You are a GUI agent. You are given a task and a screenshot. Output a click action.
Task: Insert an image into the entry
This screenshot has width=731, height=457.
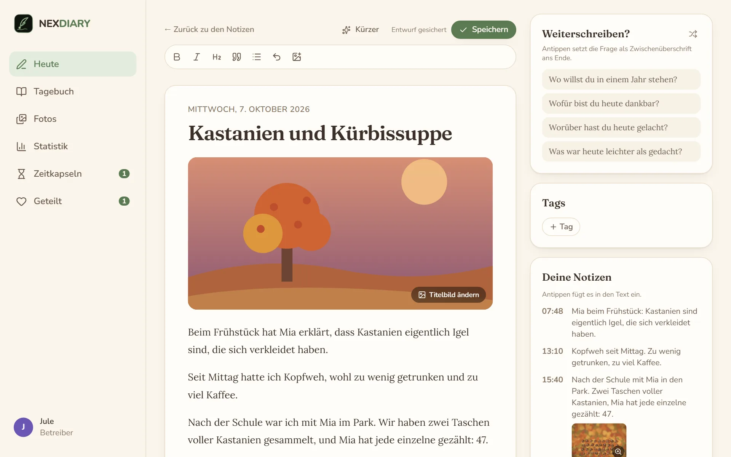point(297,57)
